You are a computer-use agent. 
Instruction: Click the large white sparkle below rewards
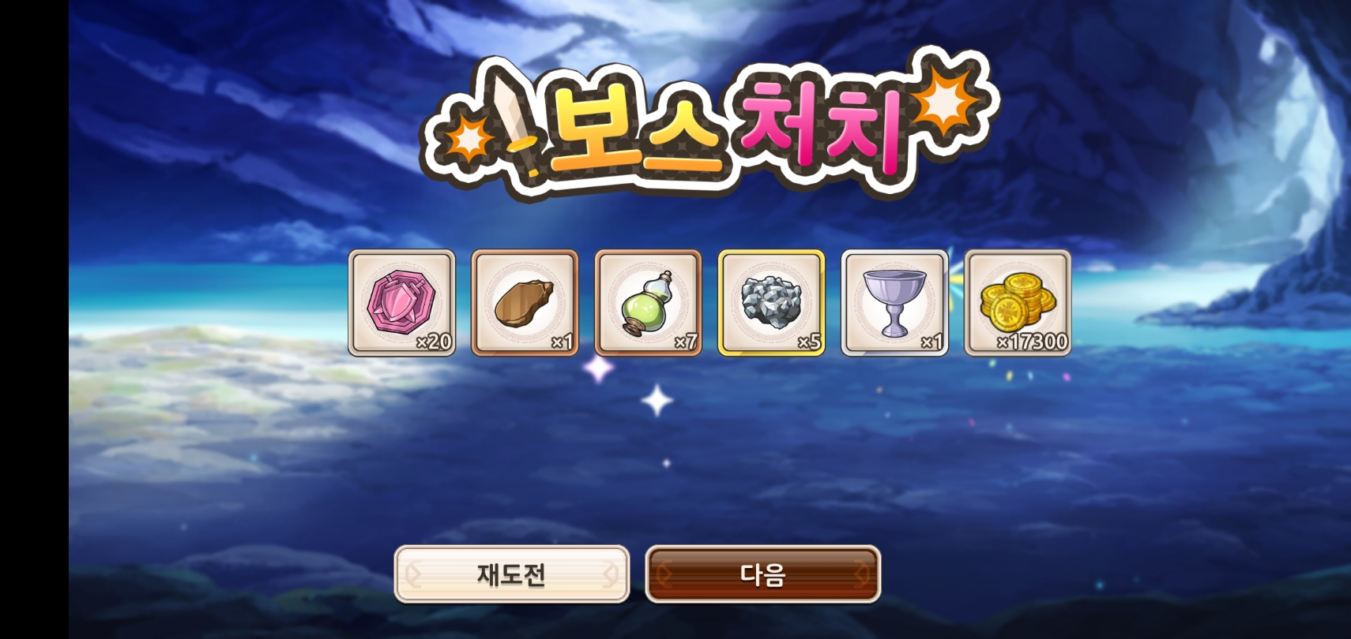tap(657, 401)
